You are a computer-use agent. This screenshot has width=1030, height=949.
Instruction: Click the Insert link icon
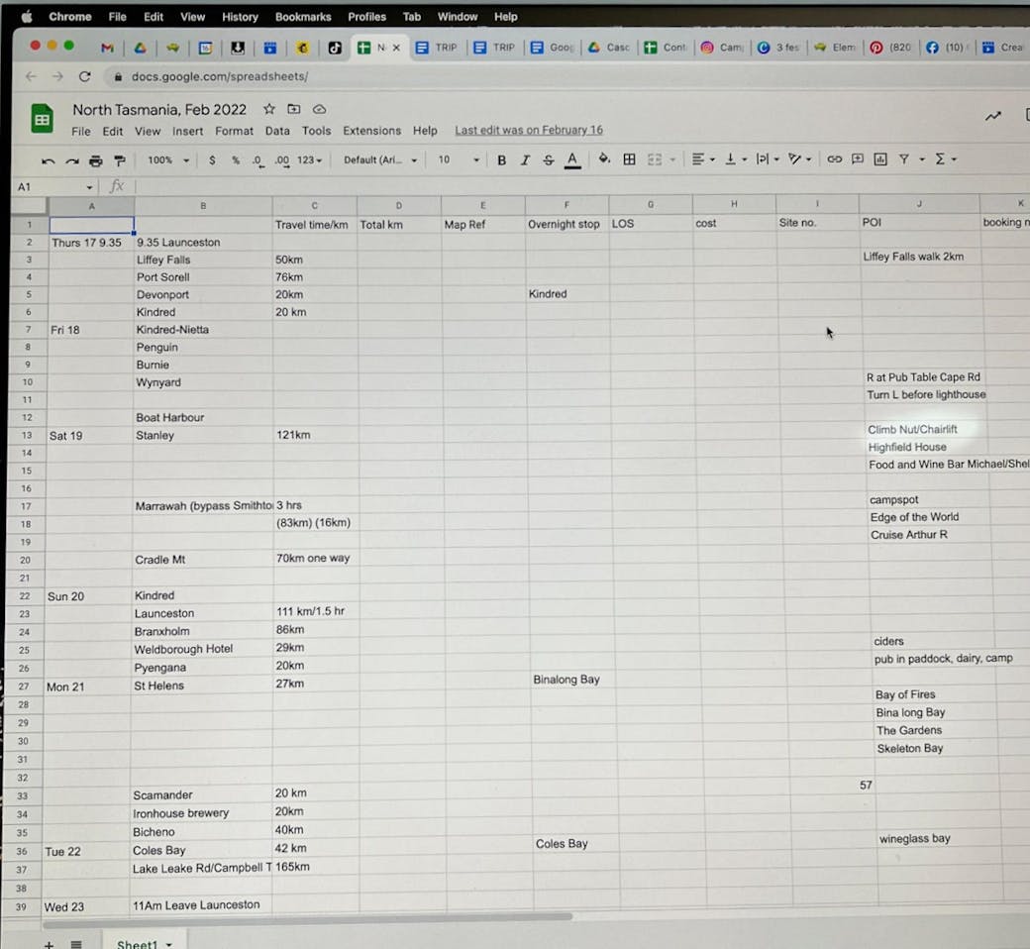coord(834,158)
